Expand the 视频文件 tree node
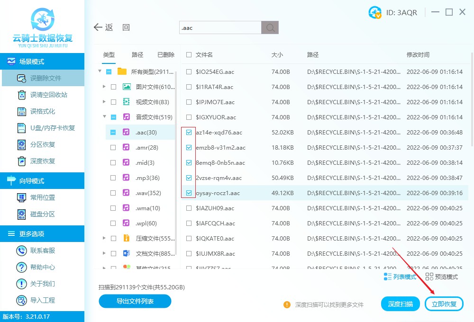 coord(104,102)
